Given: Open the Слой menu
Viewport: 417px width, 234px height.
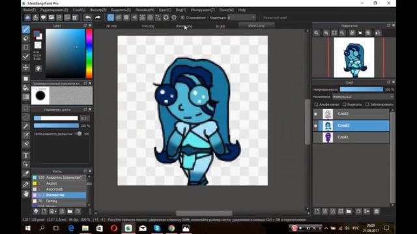Looking at the screenshot, I should click(x=79, y=10).
